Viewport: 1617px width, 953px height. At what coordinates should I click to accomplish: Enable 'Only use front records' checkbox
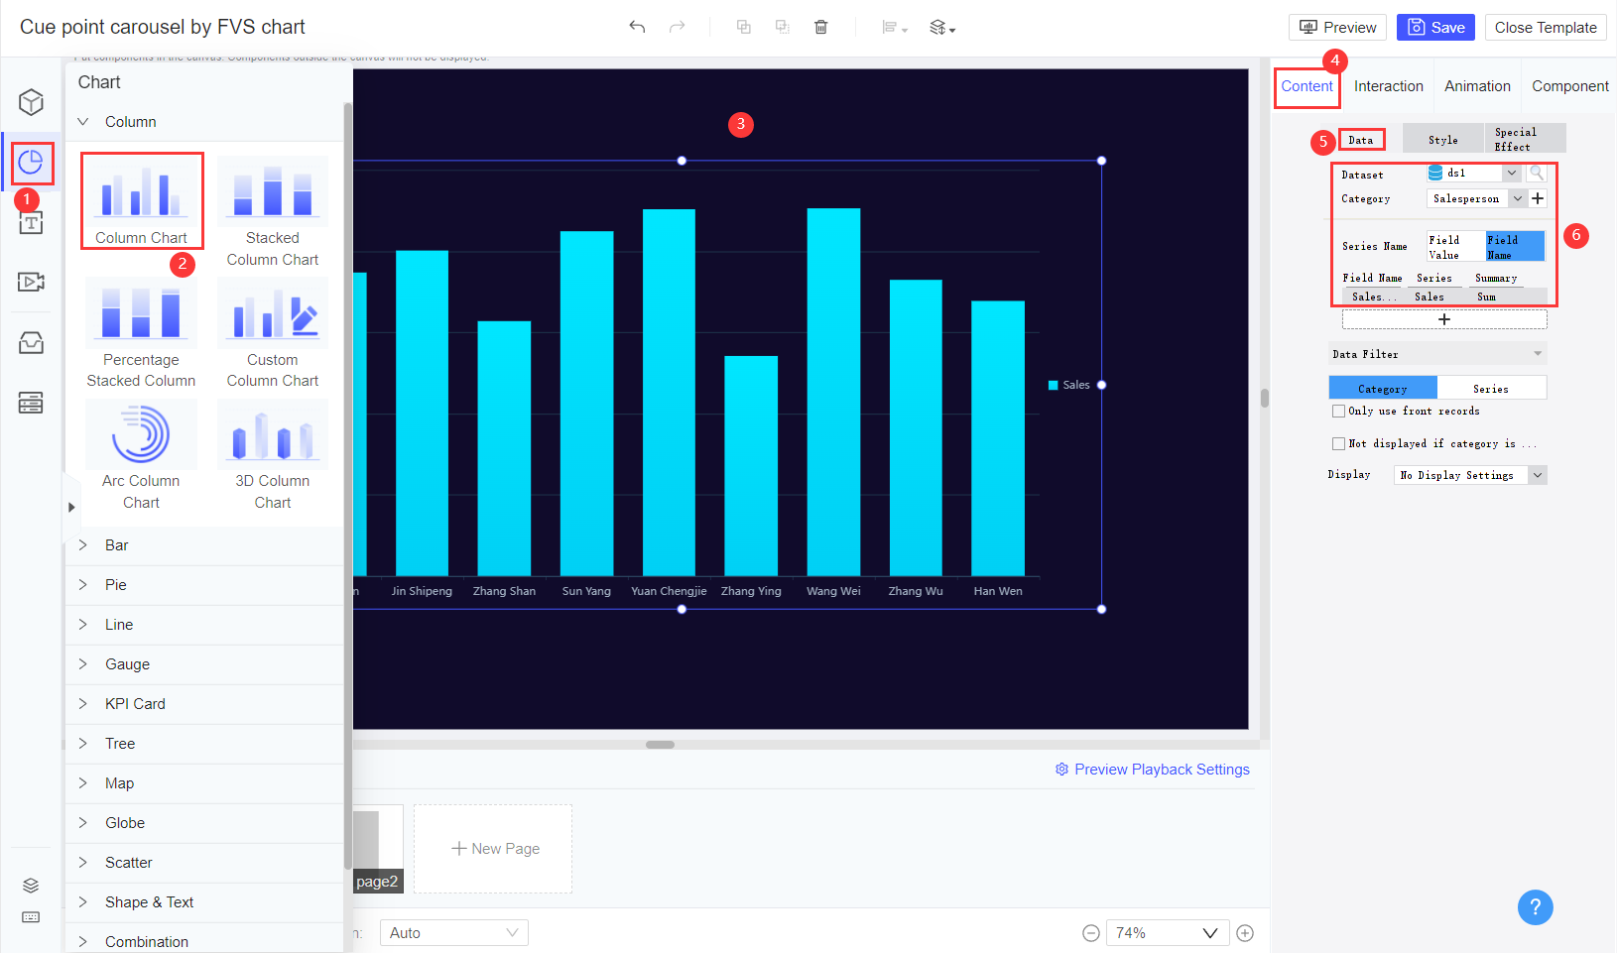1338,410
